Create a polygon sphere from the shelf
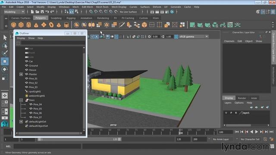 pos(13,25)
